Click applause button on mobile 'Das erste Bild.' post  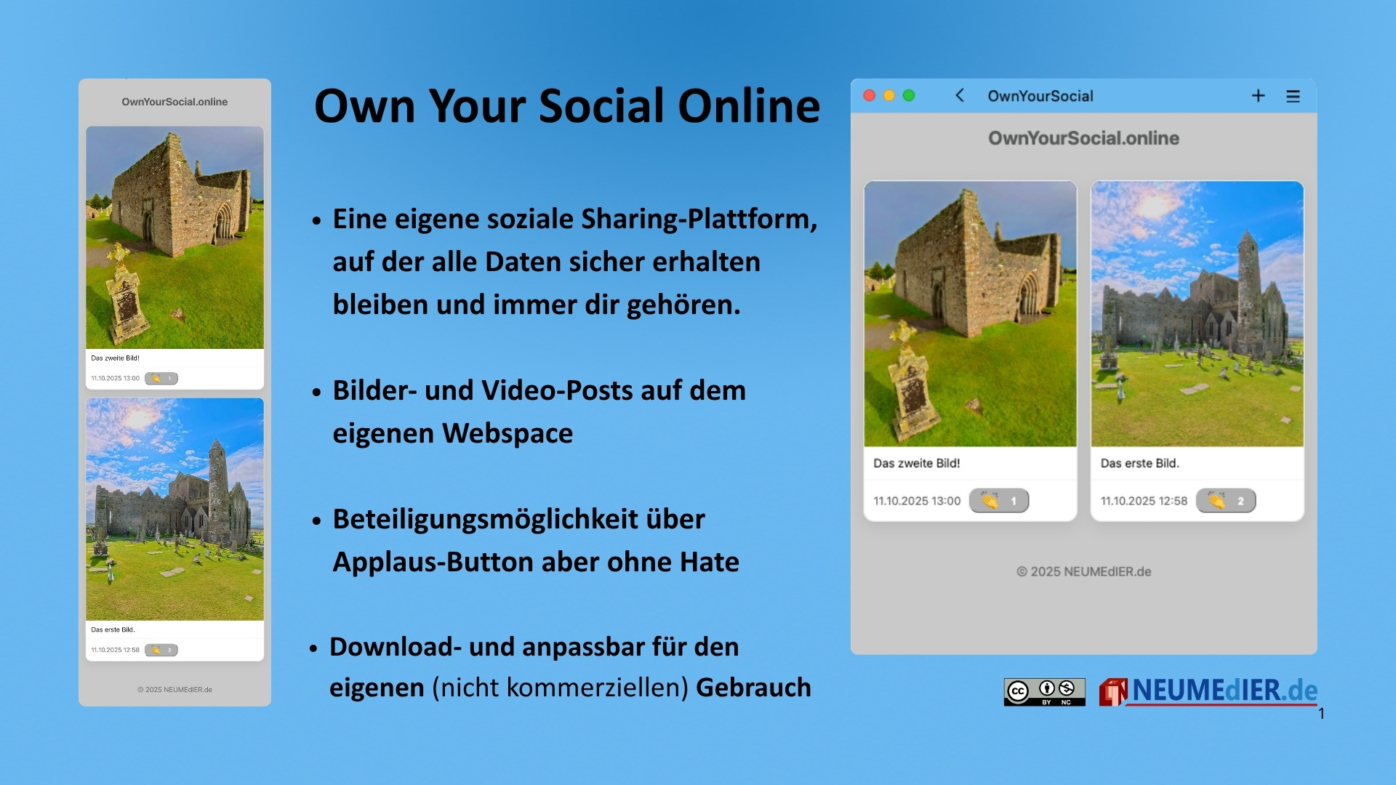(x=161, y=651)
